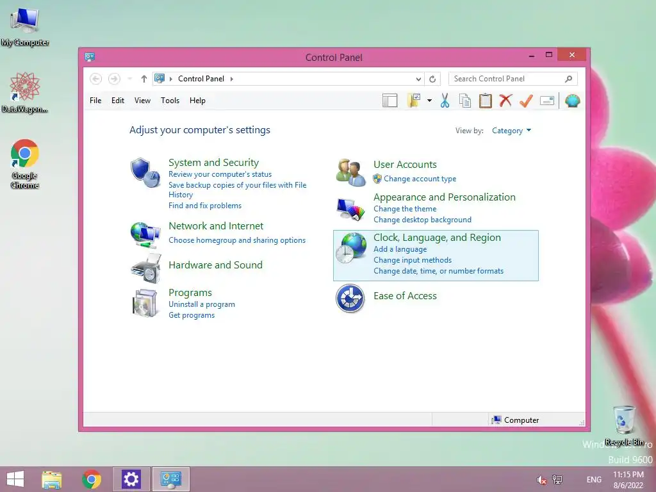
Task: Open Choose homegroup and sharing options
Action: click(237, 240)
